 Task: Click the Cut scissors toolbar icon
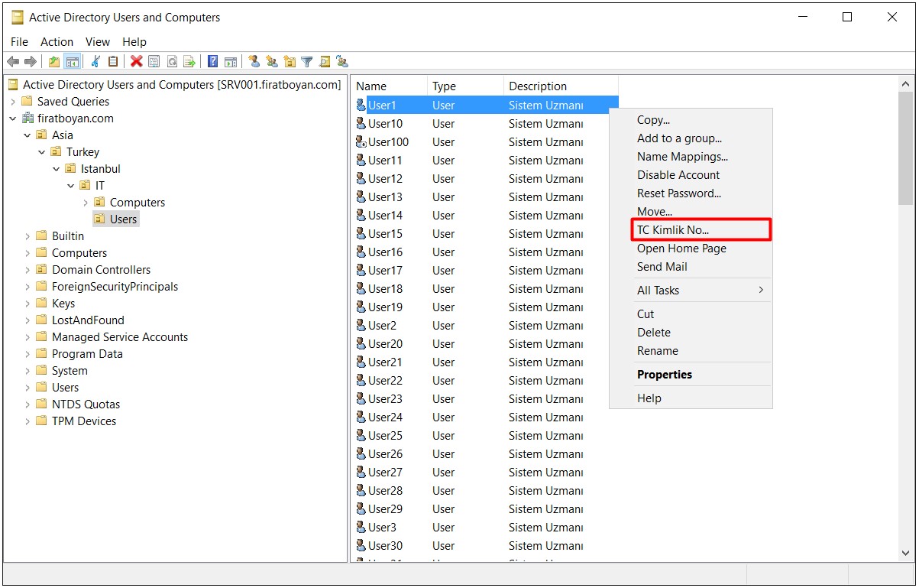(95, 62)
